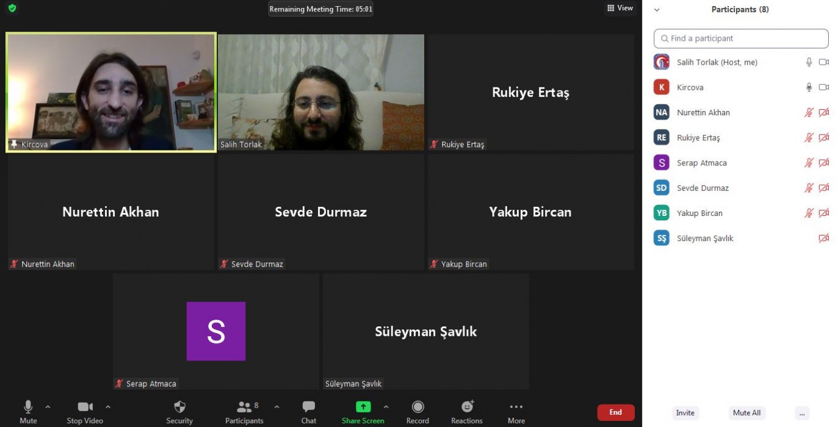Click Süleyman Şavlık's video-off icon in list

[x=823, y=238]
